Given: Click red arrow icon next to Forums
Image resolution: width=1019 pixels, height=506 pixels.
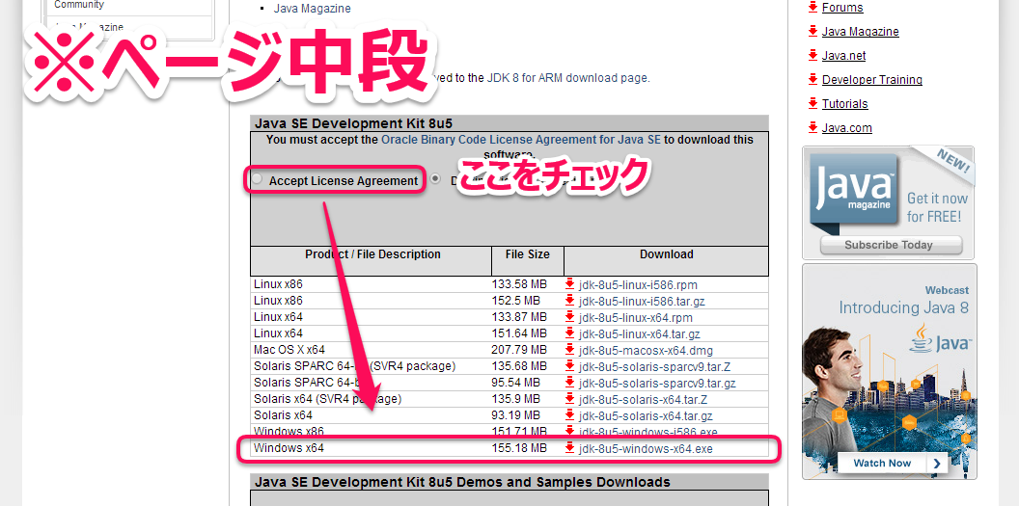Looking at the screenshot, I should [x=812, y=7].
